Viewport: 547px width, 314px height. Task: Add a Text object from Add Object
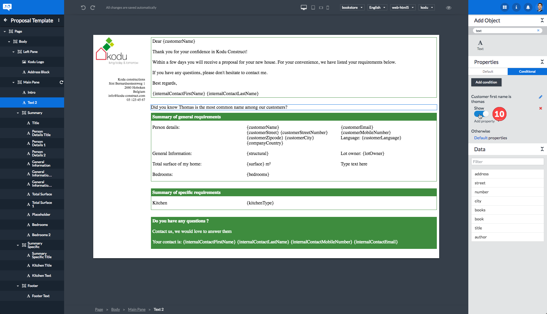click(480, 45)
